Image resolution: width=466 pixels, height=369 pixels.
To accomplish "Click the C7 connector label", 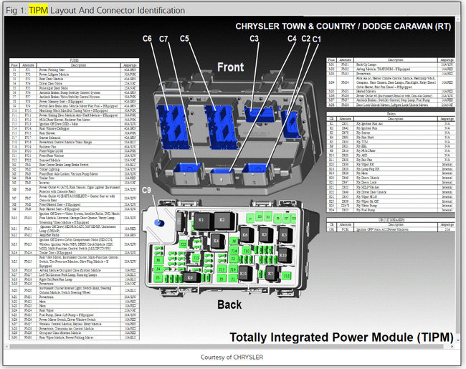I will 163,39.
